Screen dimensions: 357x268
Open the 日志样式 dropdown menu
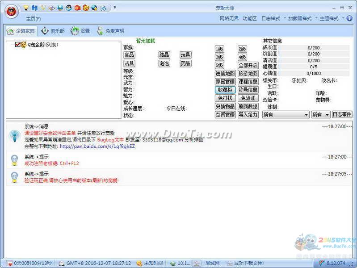click(273, 18)
